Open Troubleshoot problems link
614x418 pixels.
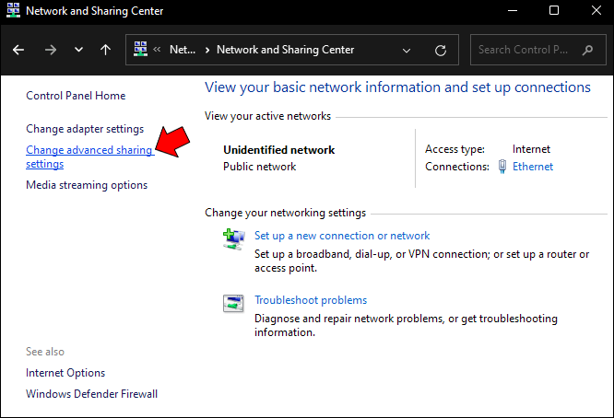pos(311,300)
